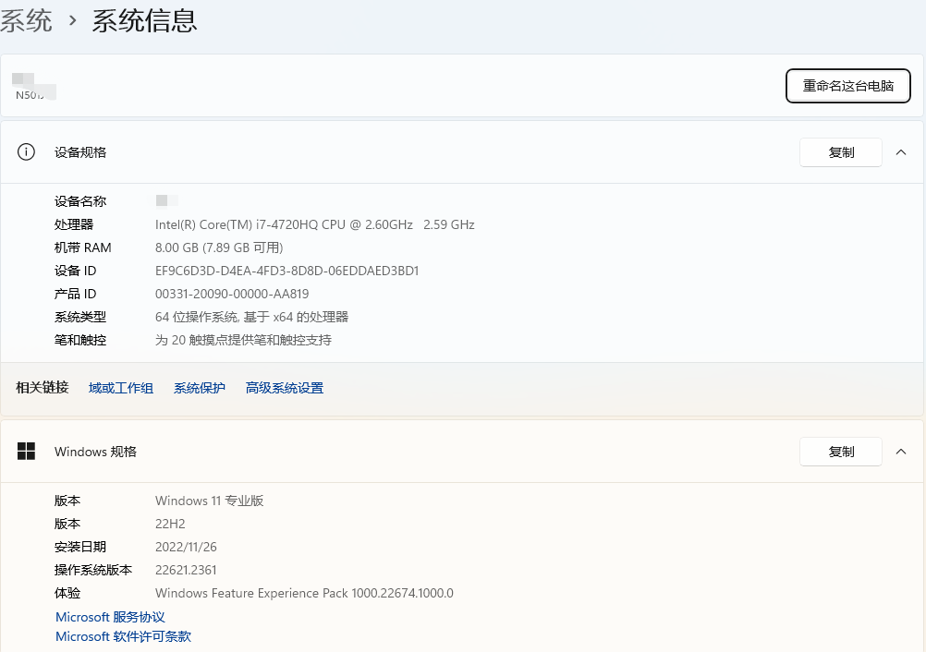Click the Windows logo icon
The height and width of the screenshot is (652, 926).
click(x=26, y=452)
